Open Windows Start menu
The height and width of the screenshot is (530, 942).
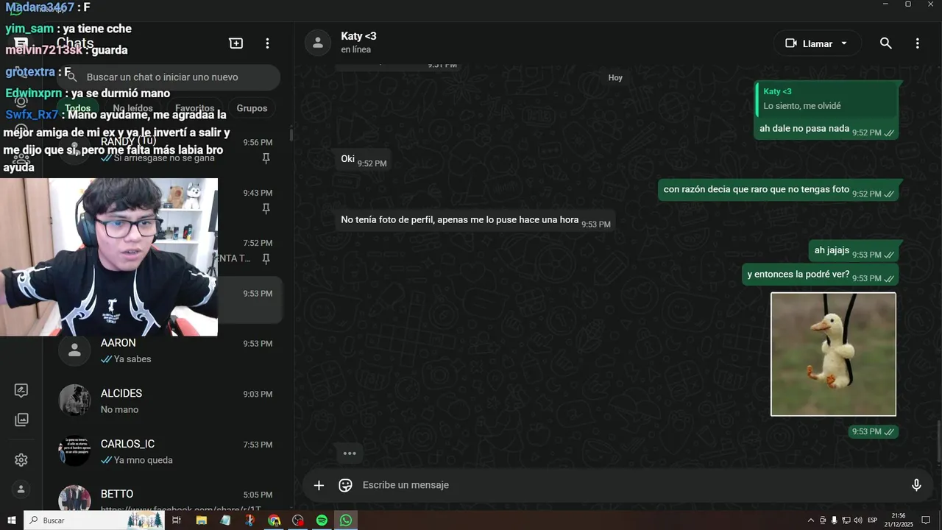12,520
